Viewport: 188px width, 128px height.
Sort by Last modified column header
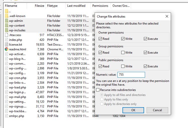[x=76, y=6]
